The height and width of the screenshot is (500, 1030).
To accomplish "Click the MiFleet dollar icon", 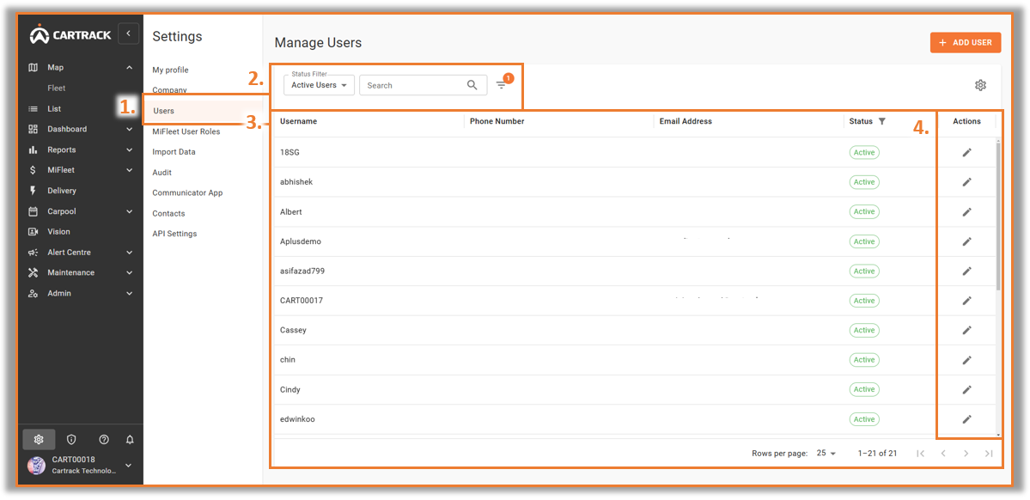I will [x=33, y=170].
